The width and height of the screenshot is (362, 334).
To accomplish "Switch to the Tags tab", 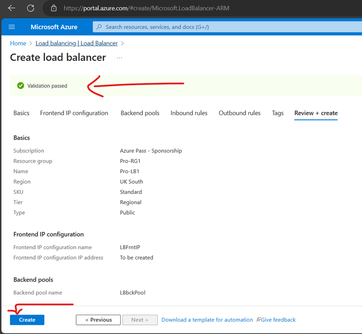I will (x=277, y=113).
